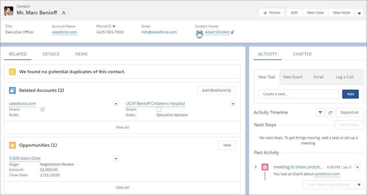
Task: Open the Email composer tab
Action: pos(319,77)
